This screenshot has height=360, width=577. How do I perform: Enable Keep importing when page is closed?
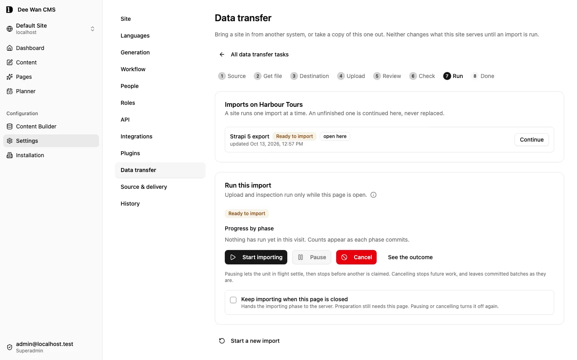tap(233, 300)
